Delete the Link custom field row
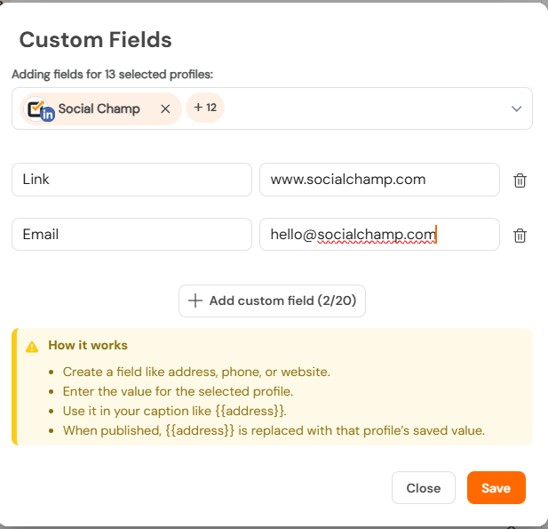The height and width of the screenshot is (529, 548). pyautogui.click(x=520, y=180)
